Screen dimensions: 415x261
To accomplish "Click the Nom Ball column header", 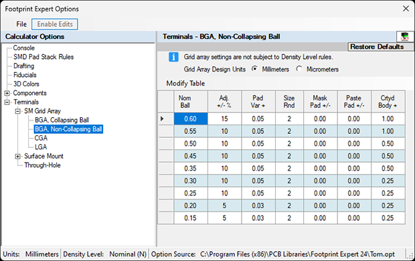I will click(191, 102).
